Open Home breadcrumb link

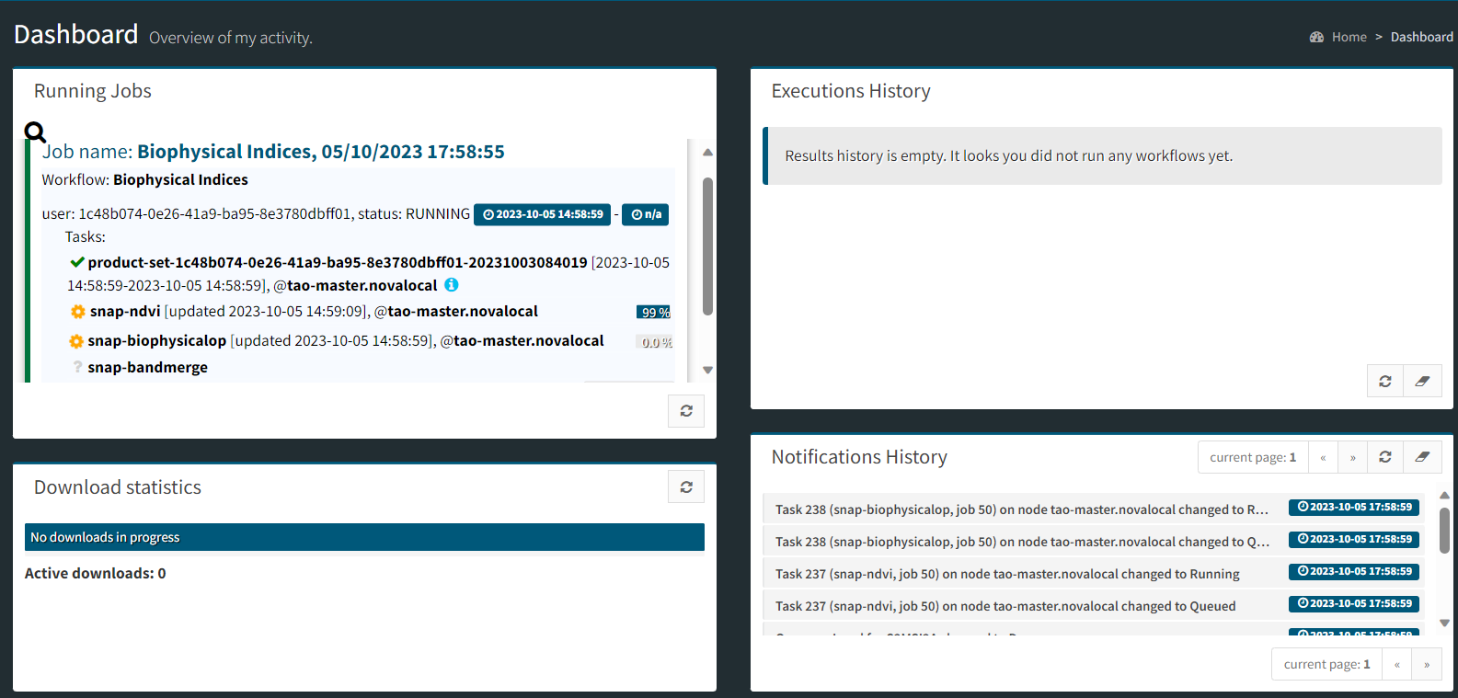pos(1349,37)
